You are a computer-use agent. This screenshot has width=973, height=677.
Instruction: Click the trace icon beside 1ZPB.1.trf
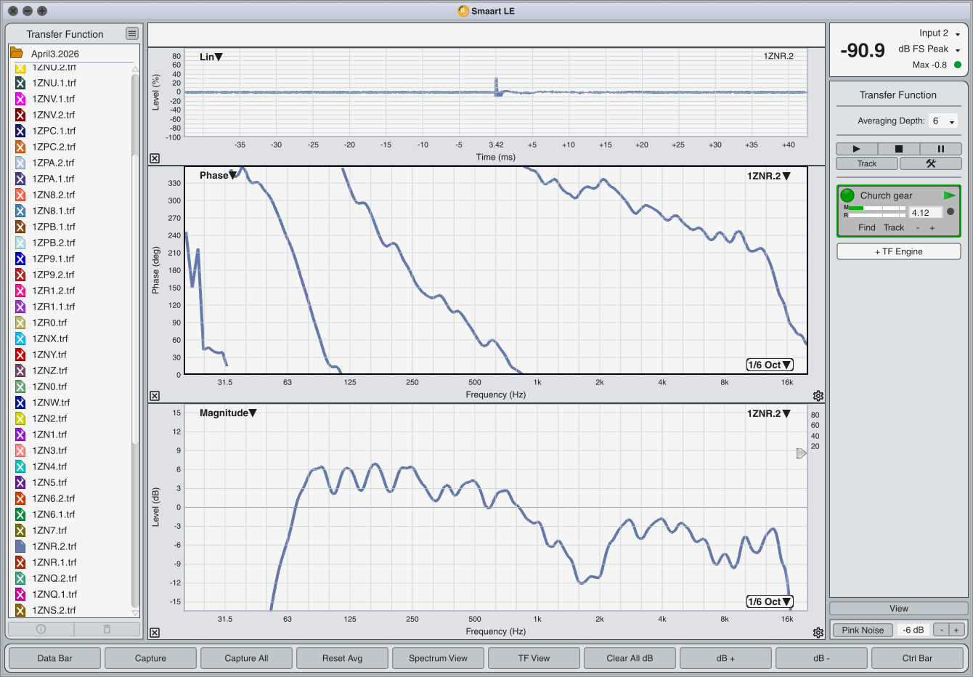20,227
